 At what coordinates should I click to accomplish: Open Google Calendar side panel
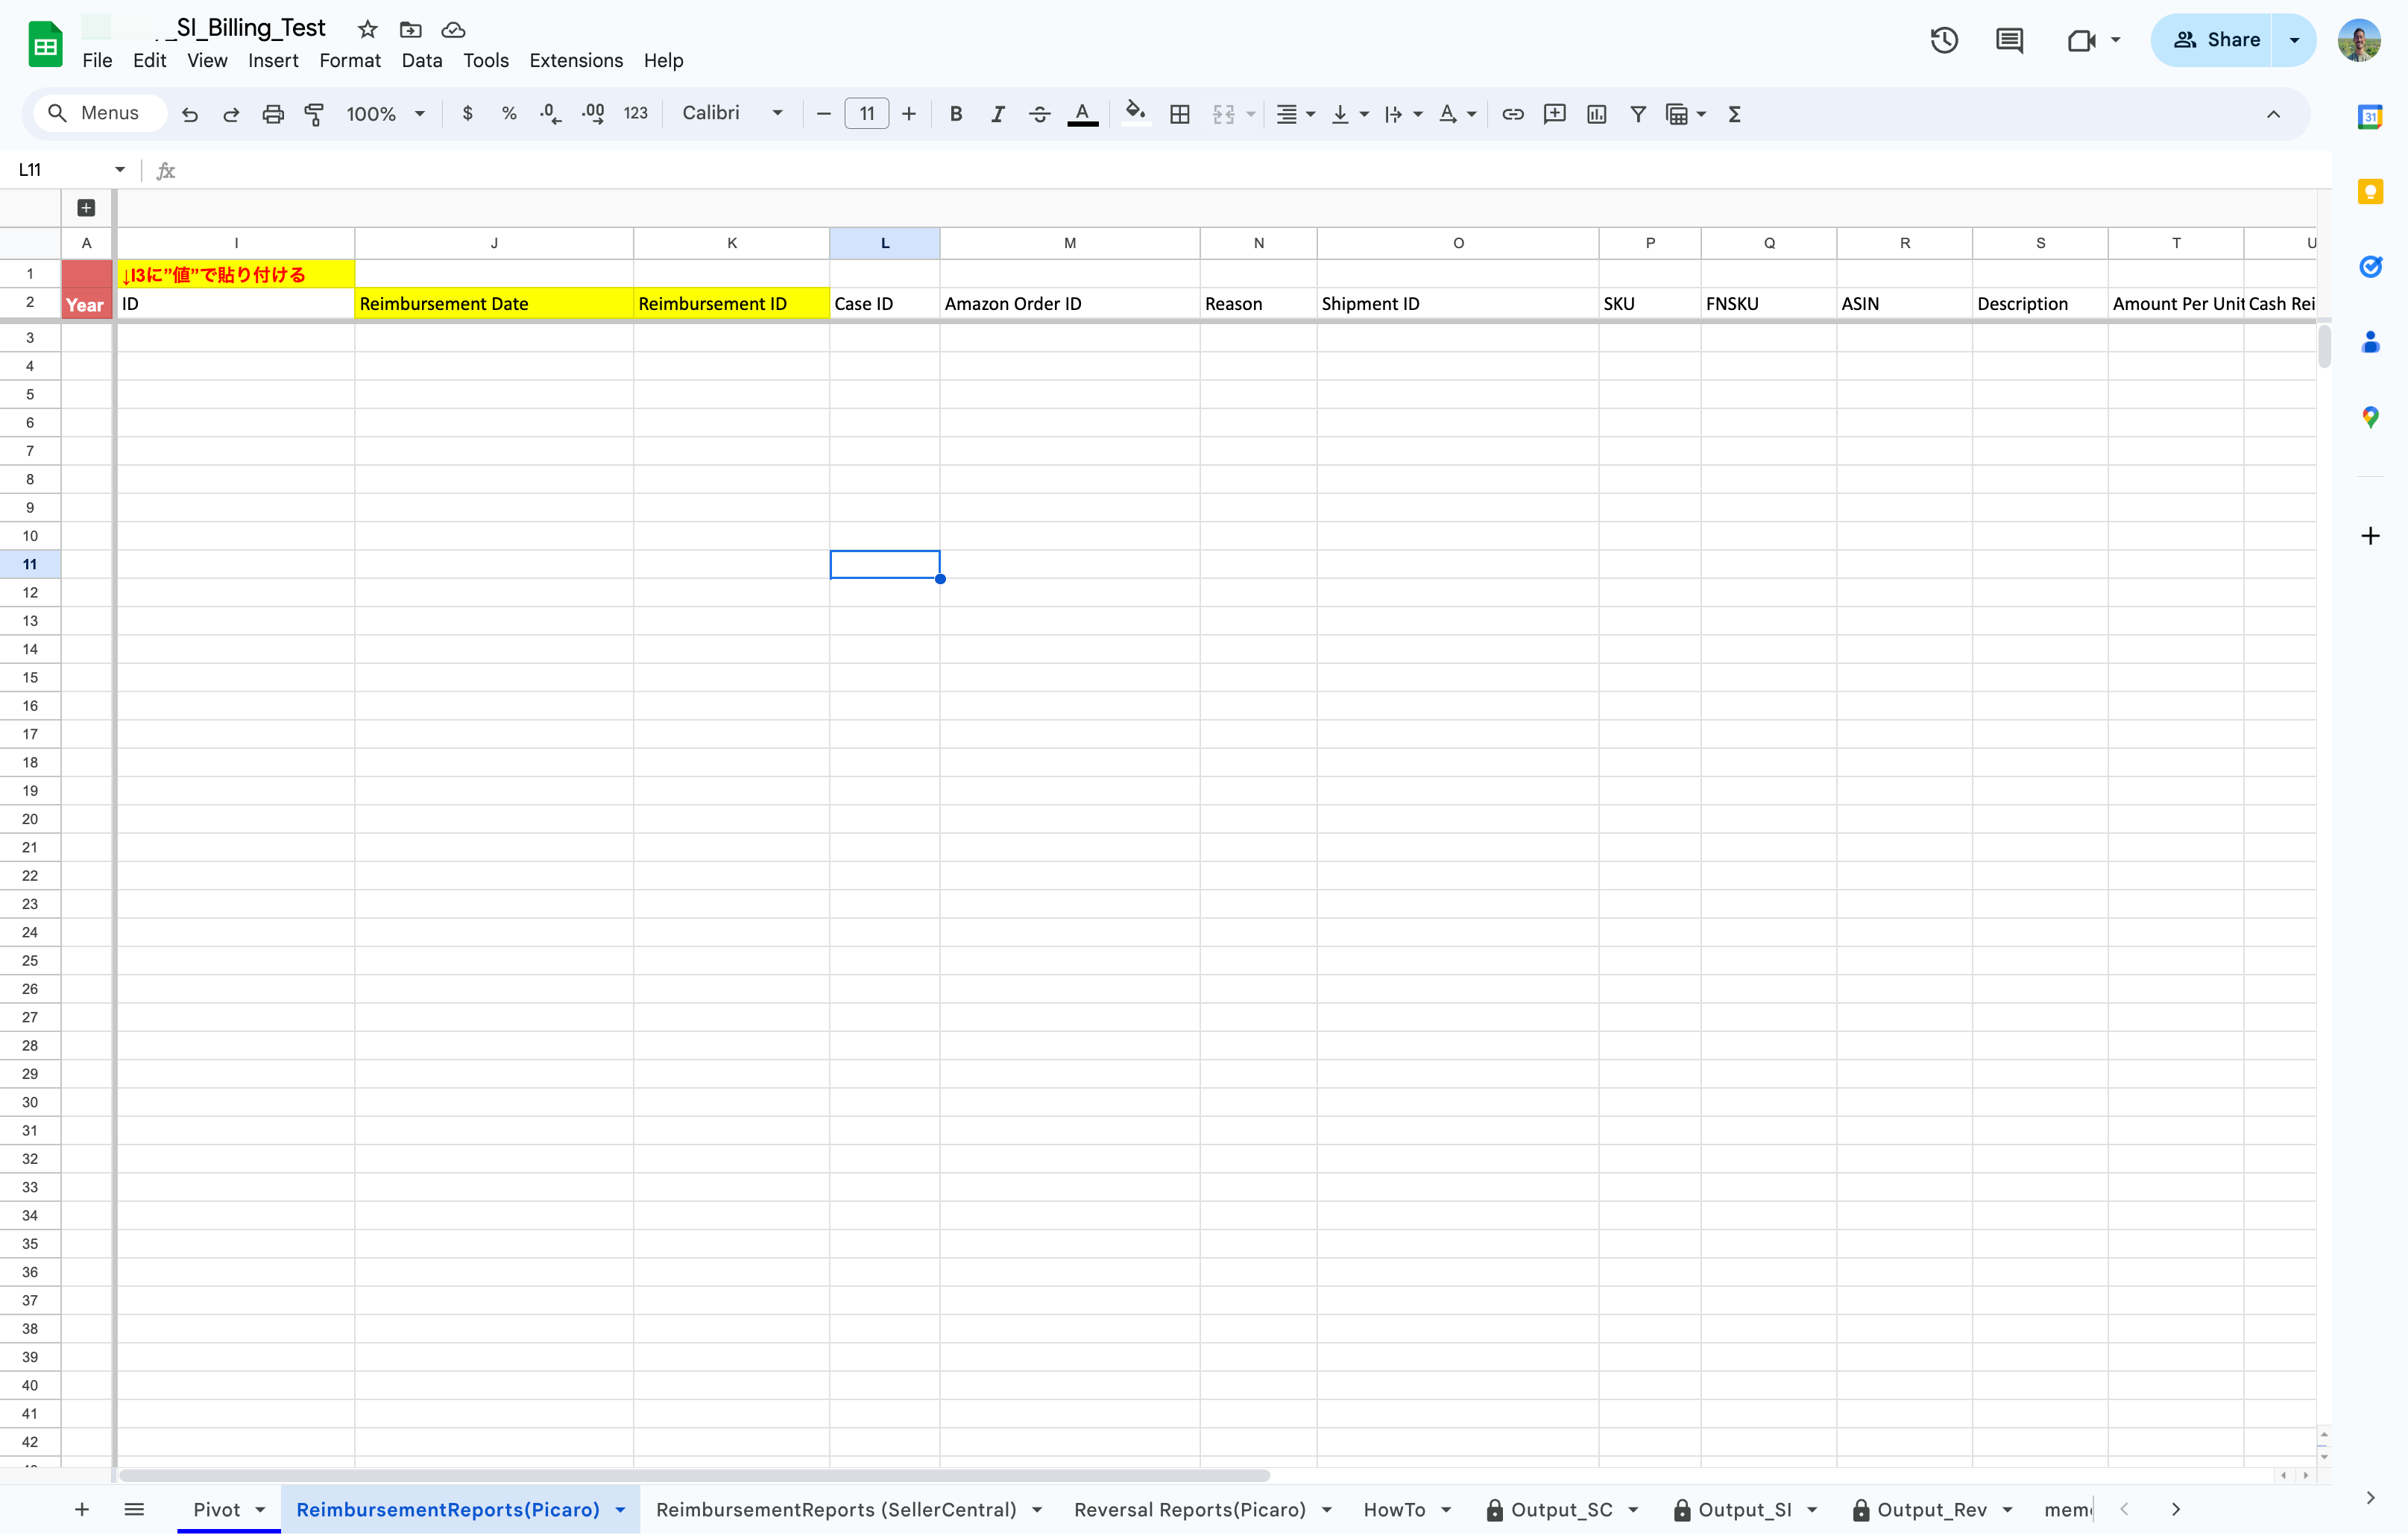pos(2370,116)
